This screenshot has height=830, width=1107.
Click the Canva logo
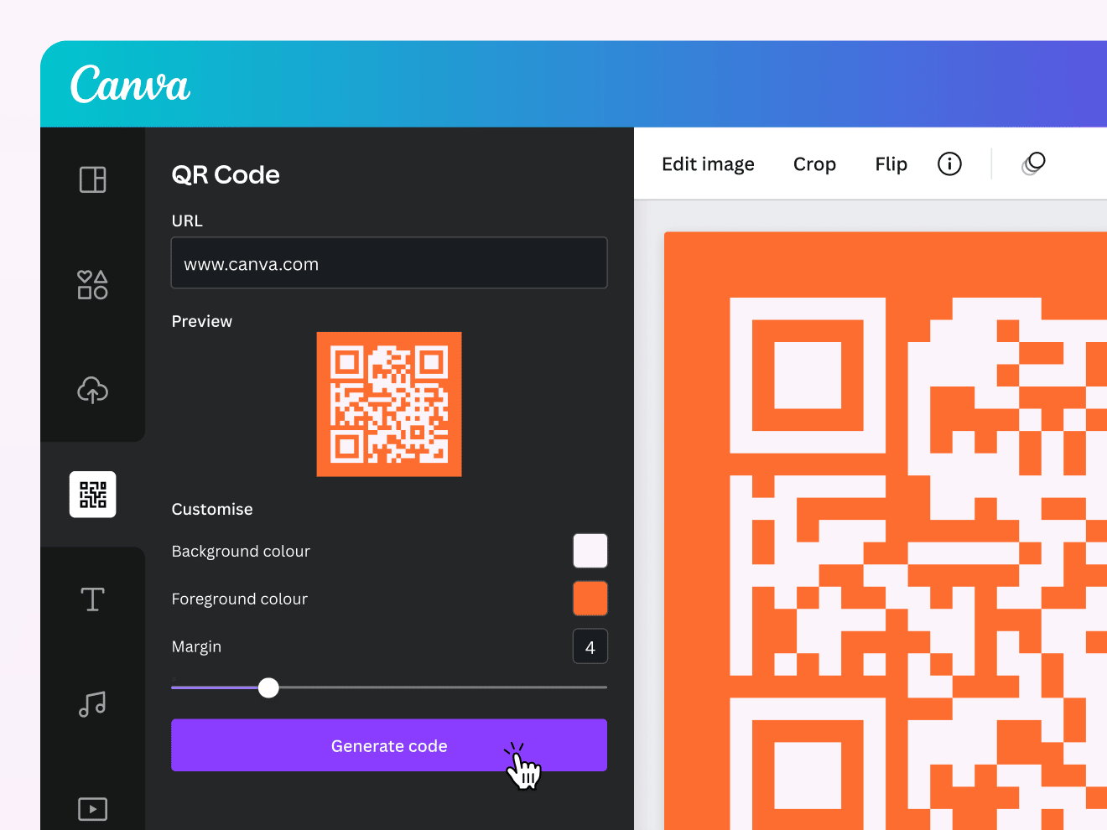[130, 85]
